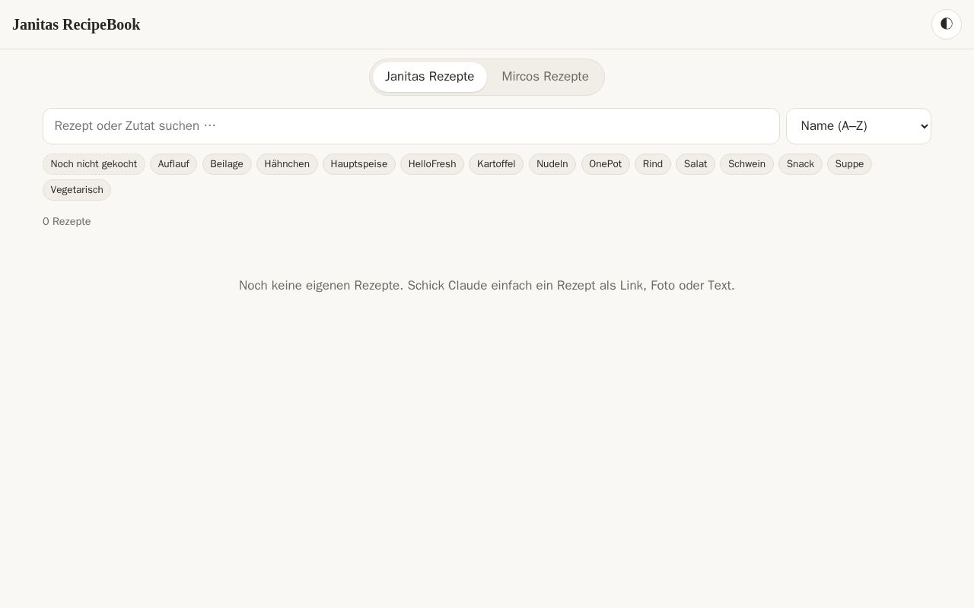Apply the Kartoffel tag filter
974x608 pixels.
[496, 164]
